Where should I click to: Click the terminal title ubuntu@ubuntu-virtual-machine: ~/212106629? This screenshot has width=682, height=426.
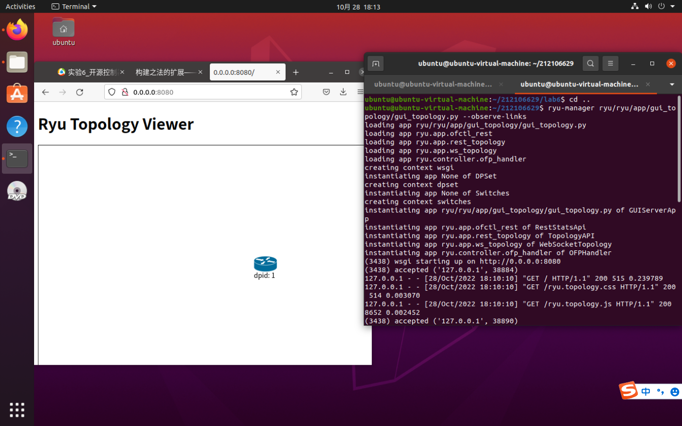(x=496, y=63)
